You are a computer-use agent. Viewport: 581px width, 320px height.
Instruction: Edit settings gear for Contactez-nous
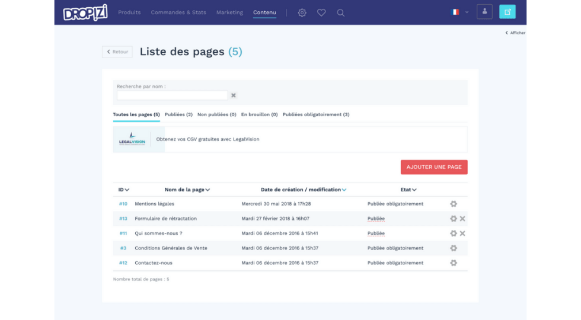pos(454,263)
